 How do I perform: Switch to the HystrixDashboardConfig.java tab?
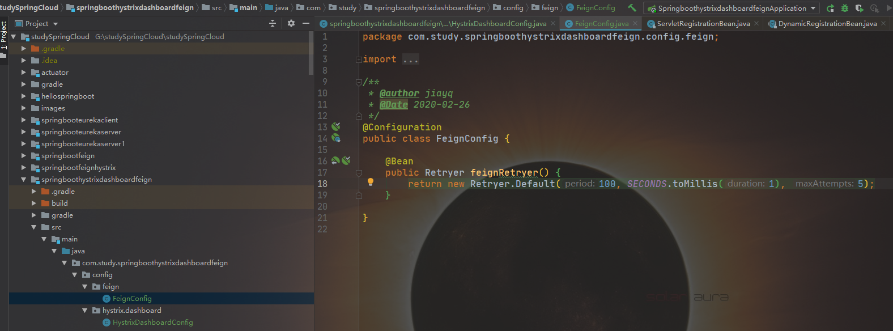pyautogui.click(x=437, y=24)
